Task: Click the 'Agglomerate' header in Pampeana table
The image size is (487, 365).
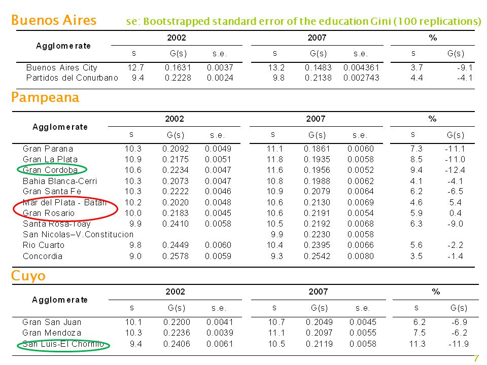Action: pyautogui.click(x=60, y=127)
